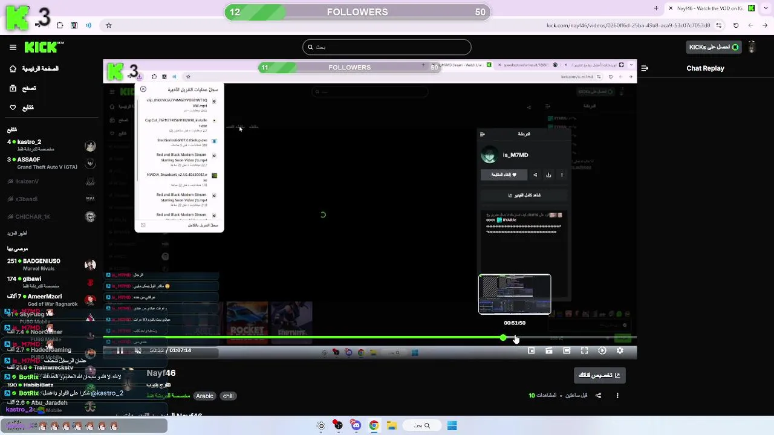Share the VOD using the share icon
This screenshot has height=435, width=774.
[598, 396]
